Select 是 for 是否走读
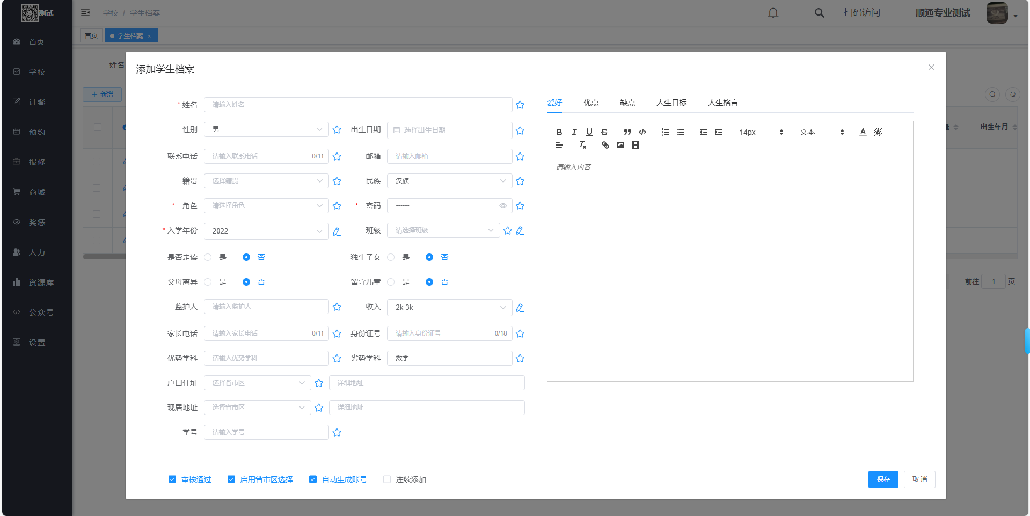This screenshot has width=1030, height=516. click(x=208, y=257)
